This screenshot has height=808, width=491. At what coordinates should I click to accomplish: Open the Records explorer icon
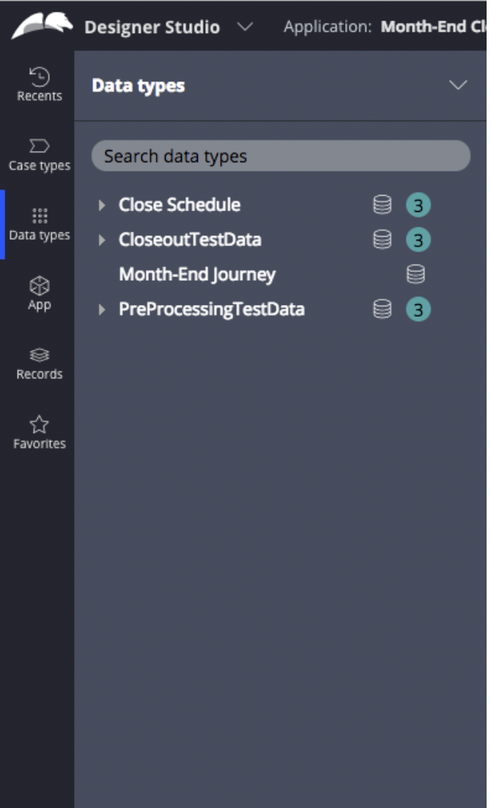point(39,355)
